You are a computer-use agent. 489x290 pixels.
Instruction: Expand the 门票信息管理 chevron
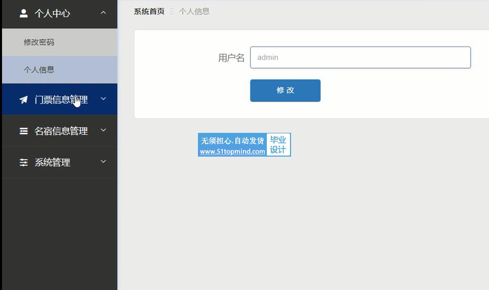(x=103, y=99)
